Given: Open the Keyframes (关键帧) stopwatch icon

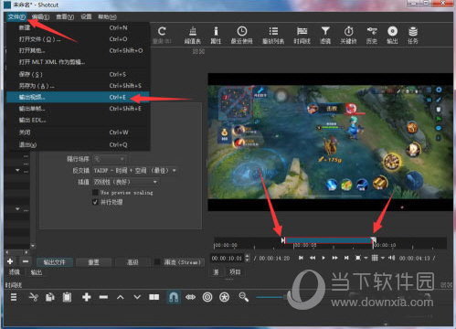Looking at the screenshot, I should (348, 36).
